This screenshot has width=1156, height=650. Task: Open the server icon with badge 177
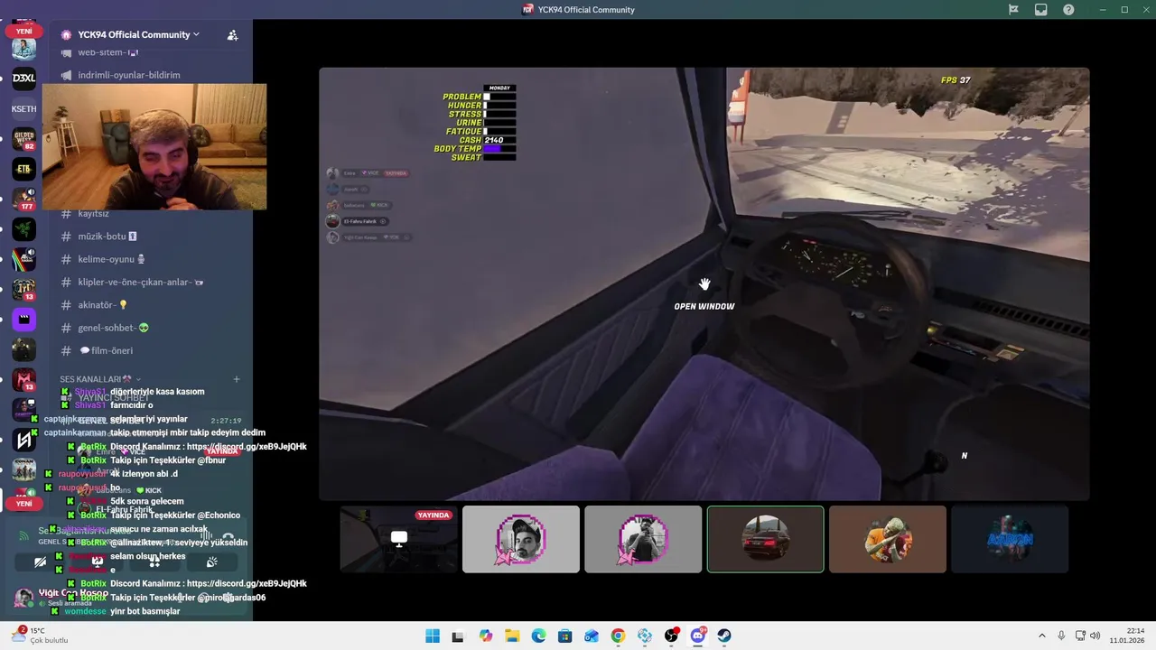pyautogui.click(x=24, y=199)
